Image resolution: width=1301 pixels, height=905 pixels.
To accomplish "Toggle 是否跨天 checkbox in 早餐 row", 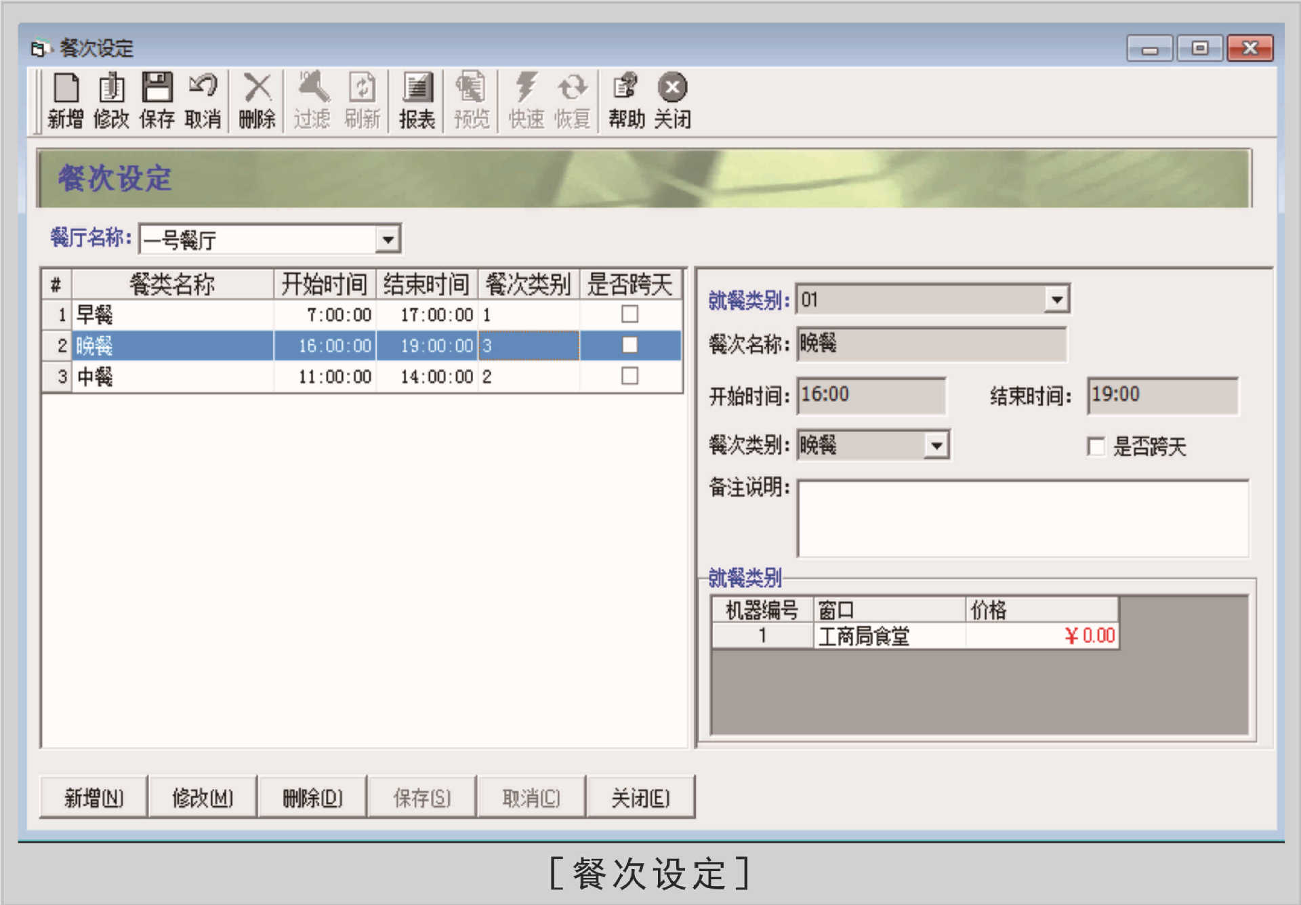I will point(629,314).
